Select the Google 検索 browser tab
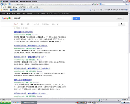The width and height of the screenshot is (130, 104). [25, 10]
